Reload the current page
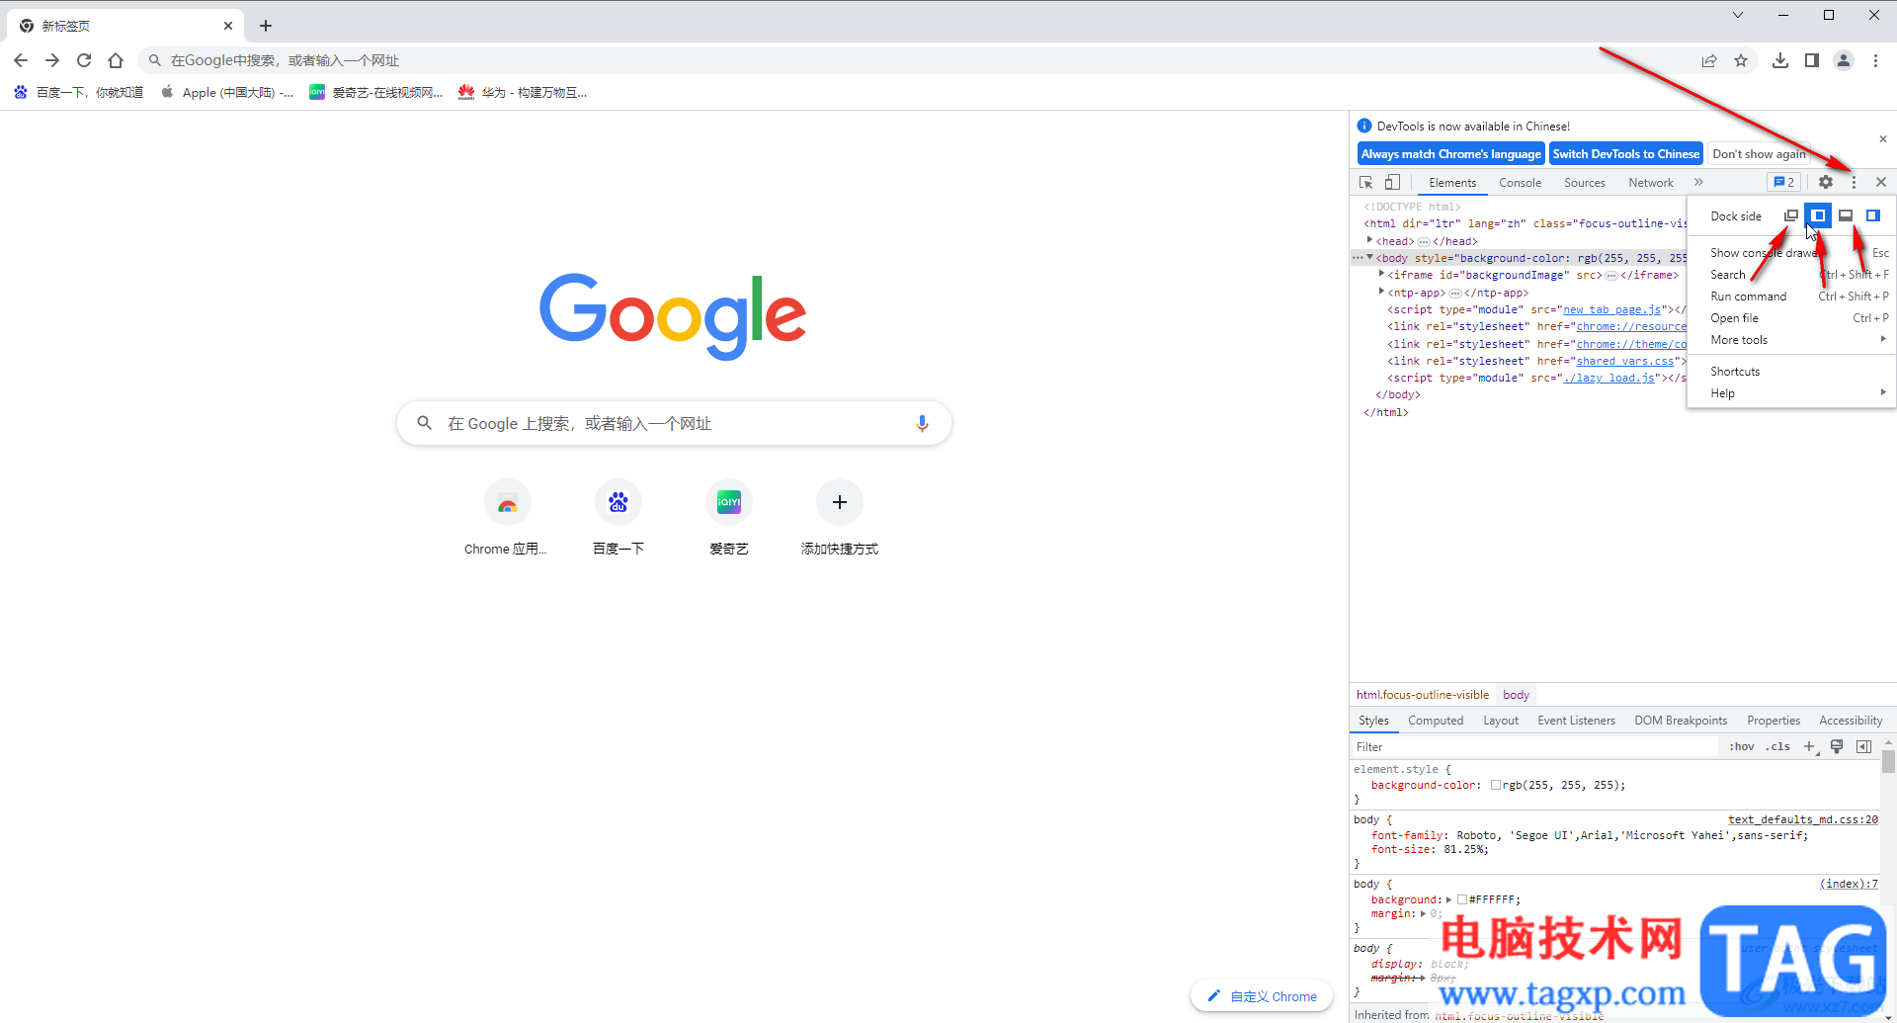Screen dimensions: 1897x1023 pyautogui.click(x=84, y=60)
